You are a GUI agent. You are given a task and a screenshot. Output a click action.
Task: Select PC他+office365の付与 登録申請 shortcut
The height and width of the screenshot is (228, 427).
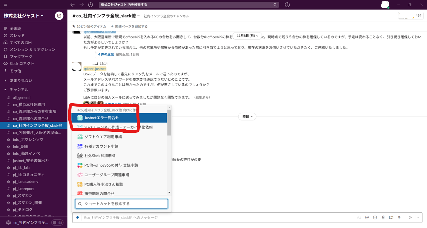(119, 165)
